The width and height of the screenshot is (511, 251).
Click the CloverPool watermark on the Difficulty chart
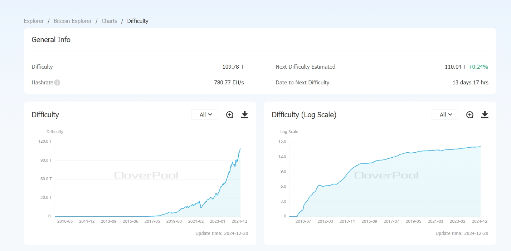(x=146, y=175)
